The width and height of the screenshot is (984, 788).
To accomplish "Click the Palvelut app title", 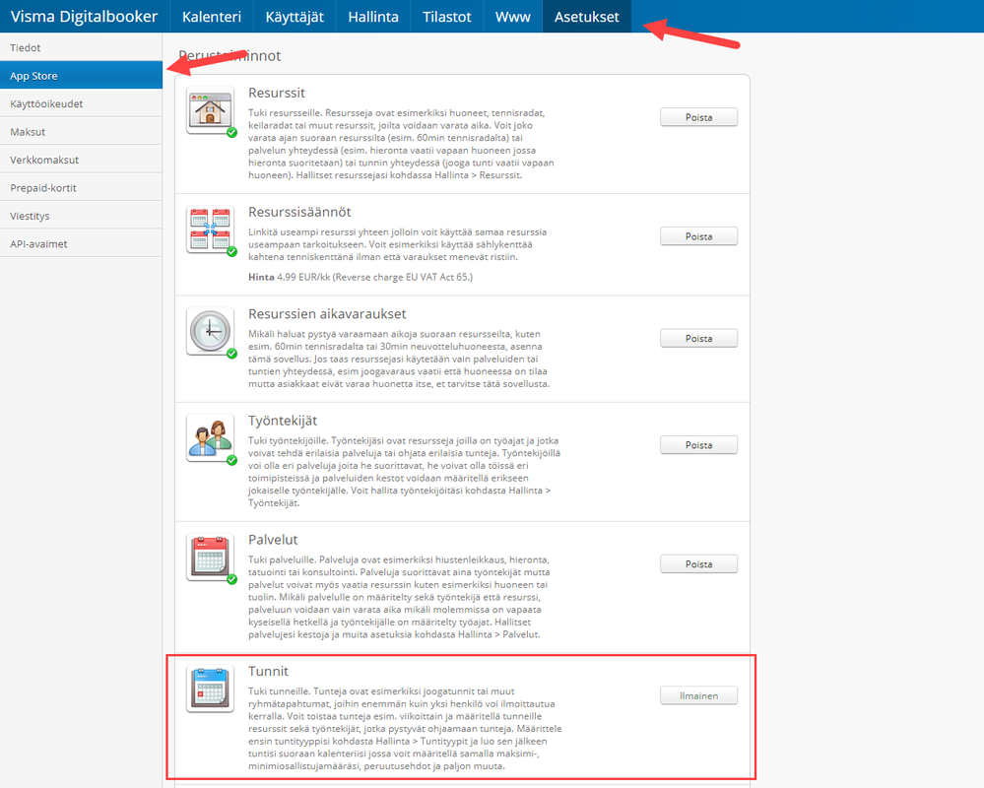I will pos(273,540).
